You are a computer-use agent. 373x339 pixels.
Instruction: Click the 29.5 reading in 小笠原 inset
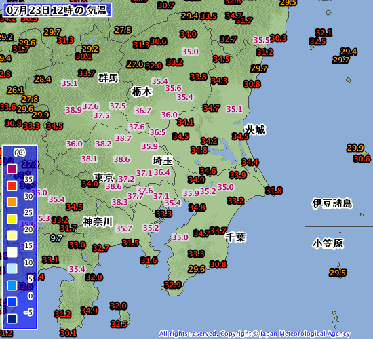point(338,273)
